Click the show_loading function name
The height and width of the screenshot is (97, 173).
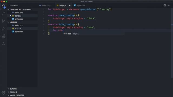coord(67,15)
